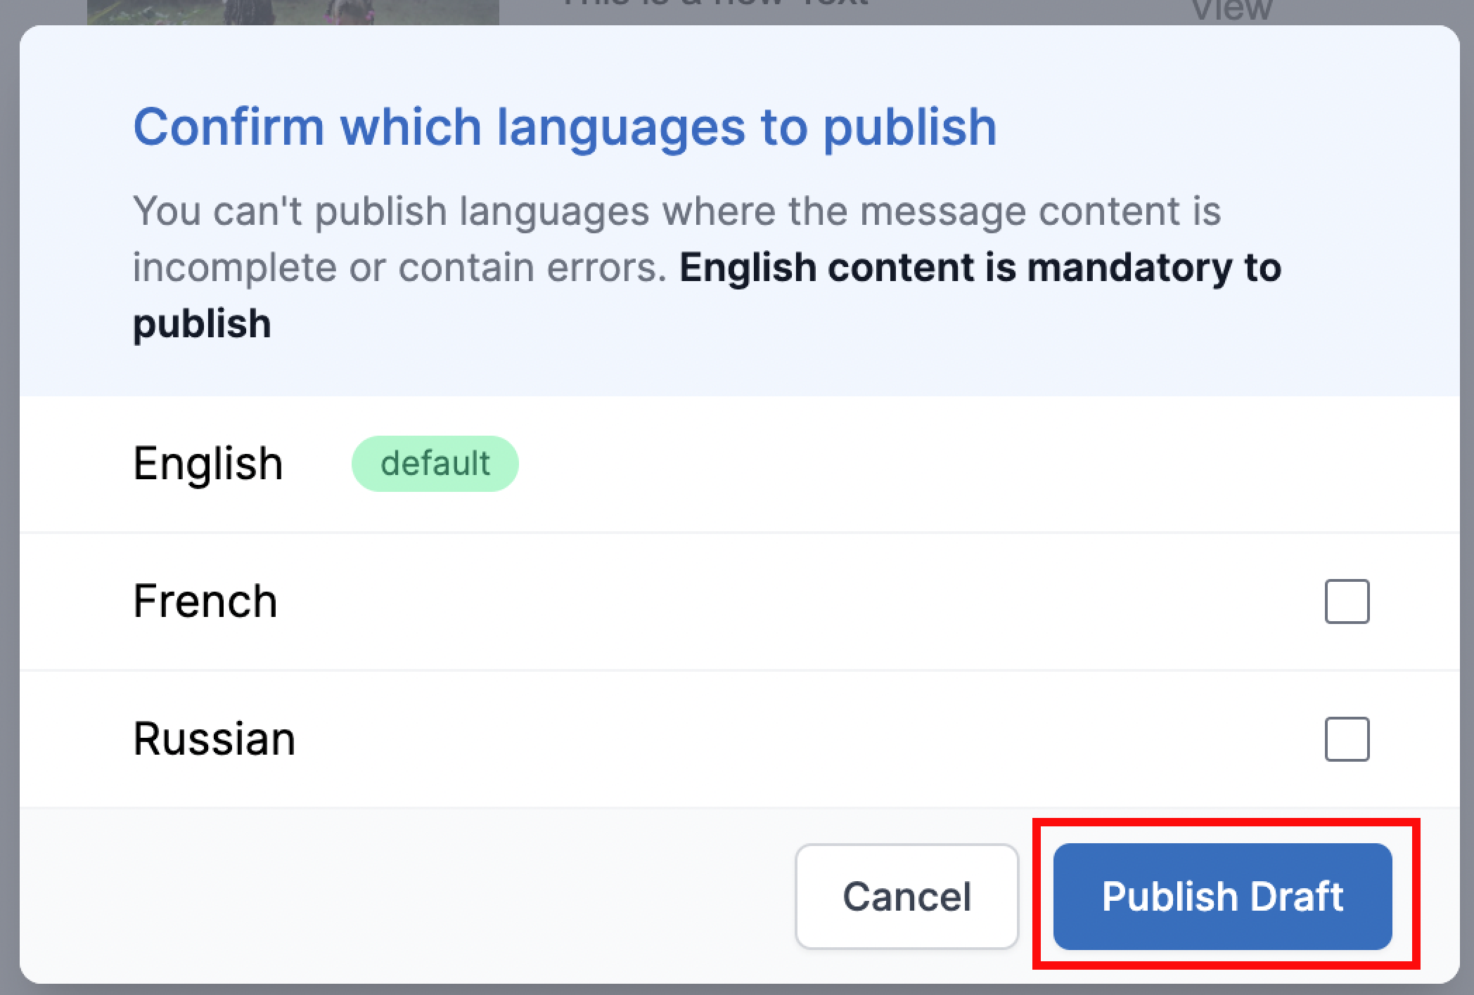Click the dimmed backdrop left of the dialog
This screenshot has height=995, width=1474.
click(x=8, y=492)
